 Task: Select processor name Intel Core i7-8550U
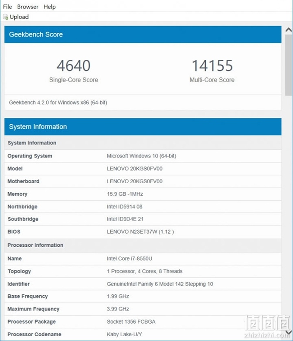(x=129, y=259)
